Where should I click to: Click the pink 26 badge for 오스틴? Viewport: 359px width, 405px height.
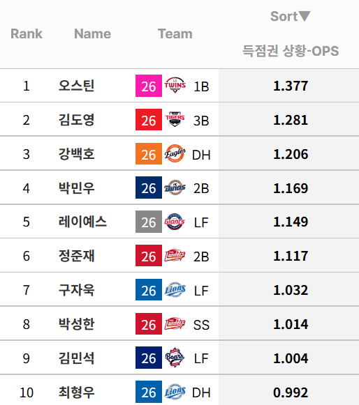click(x=149, y=86)
